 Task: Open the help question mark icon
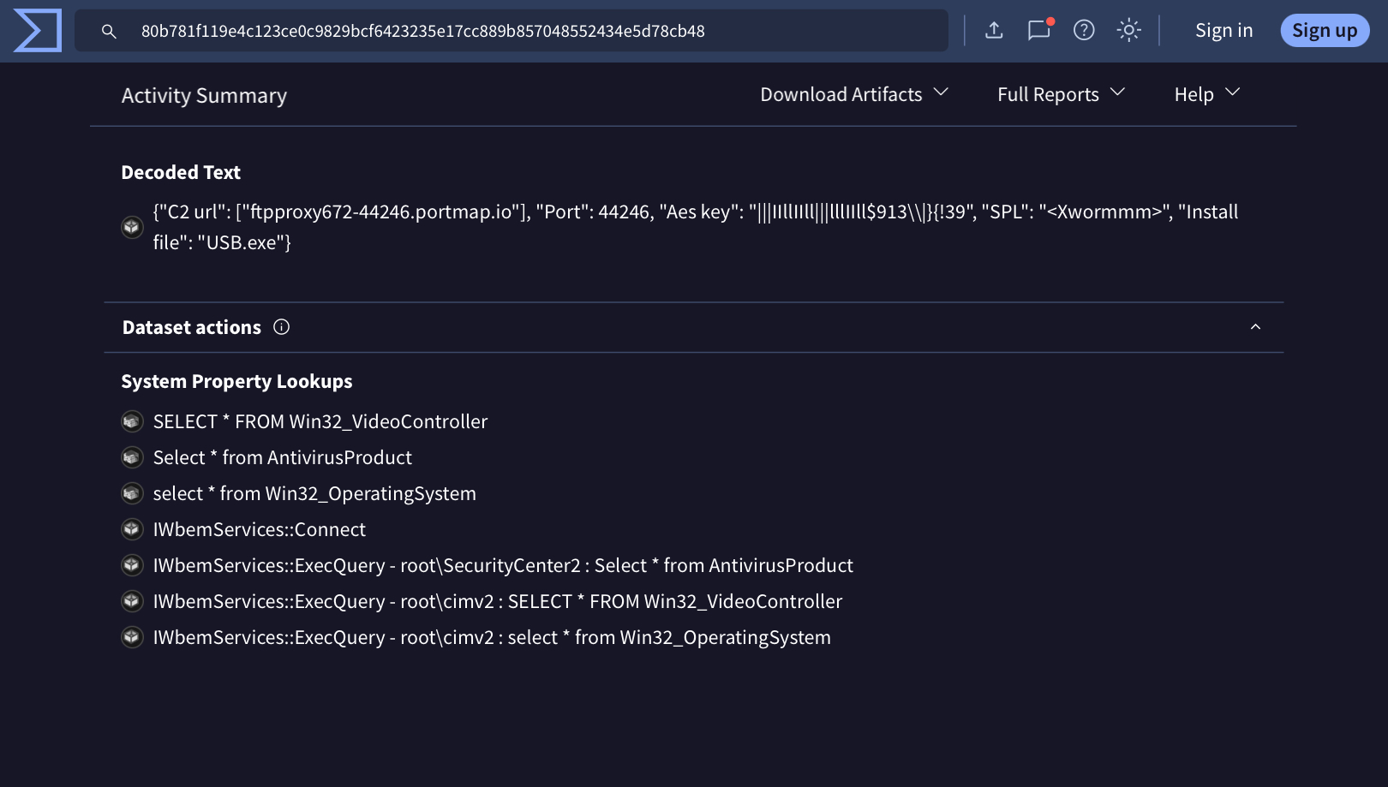(x=1084, y=31)
